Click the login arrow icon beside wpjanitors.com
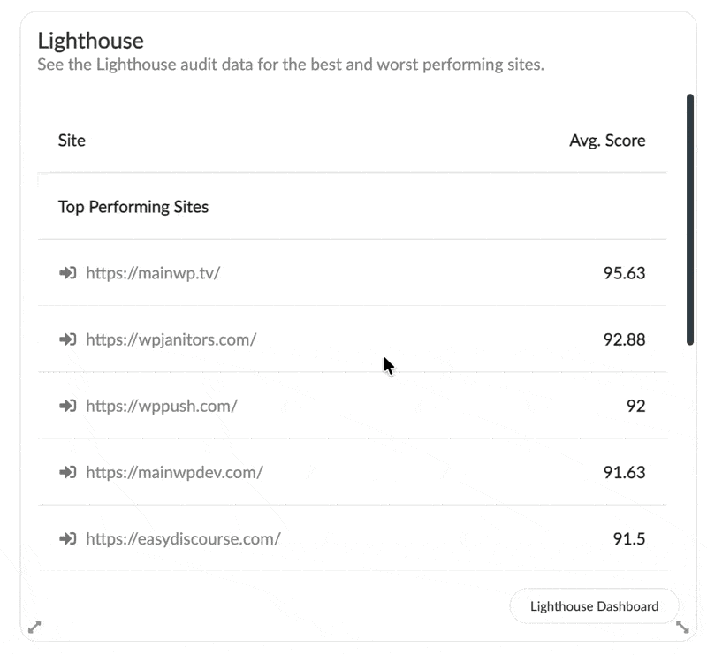The width and height of the screenshot is (707, 655). pos(68,339)
